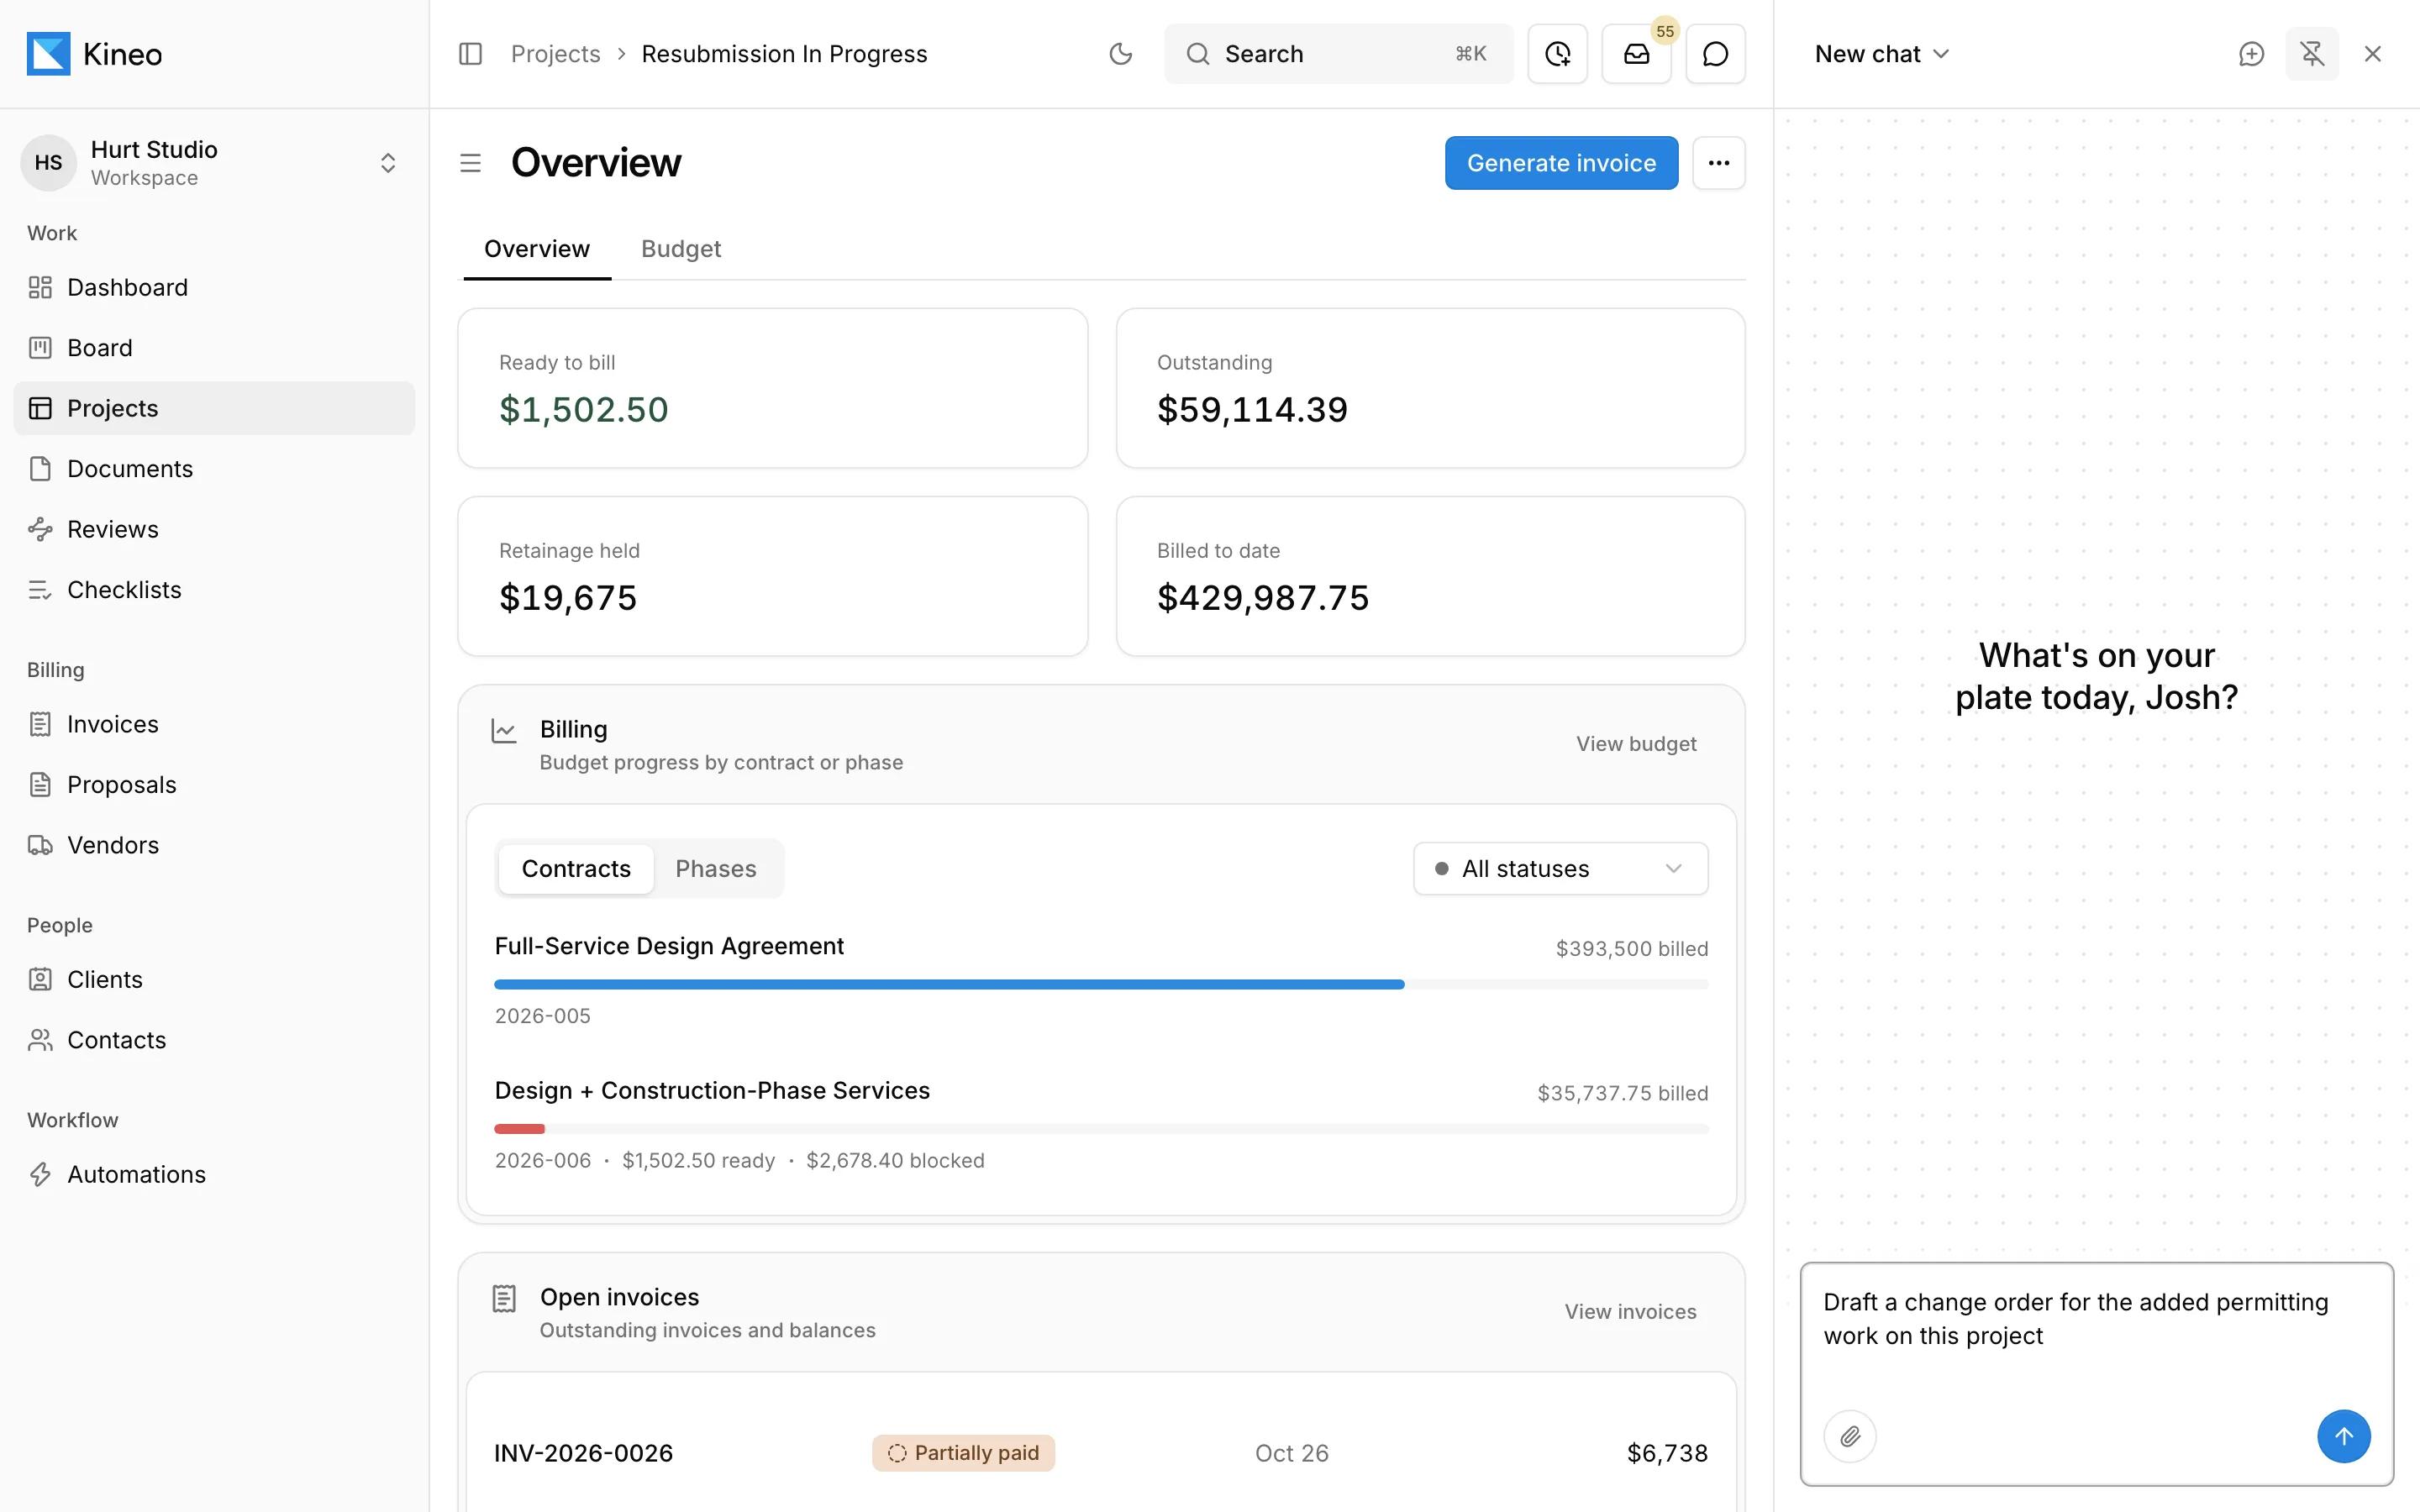
Task: Click the Search field
Action: 1338,54
